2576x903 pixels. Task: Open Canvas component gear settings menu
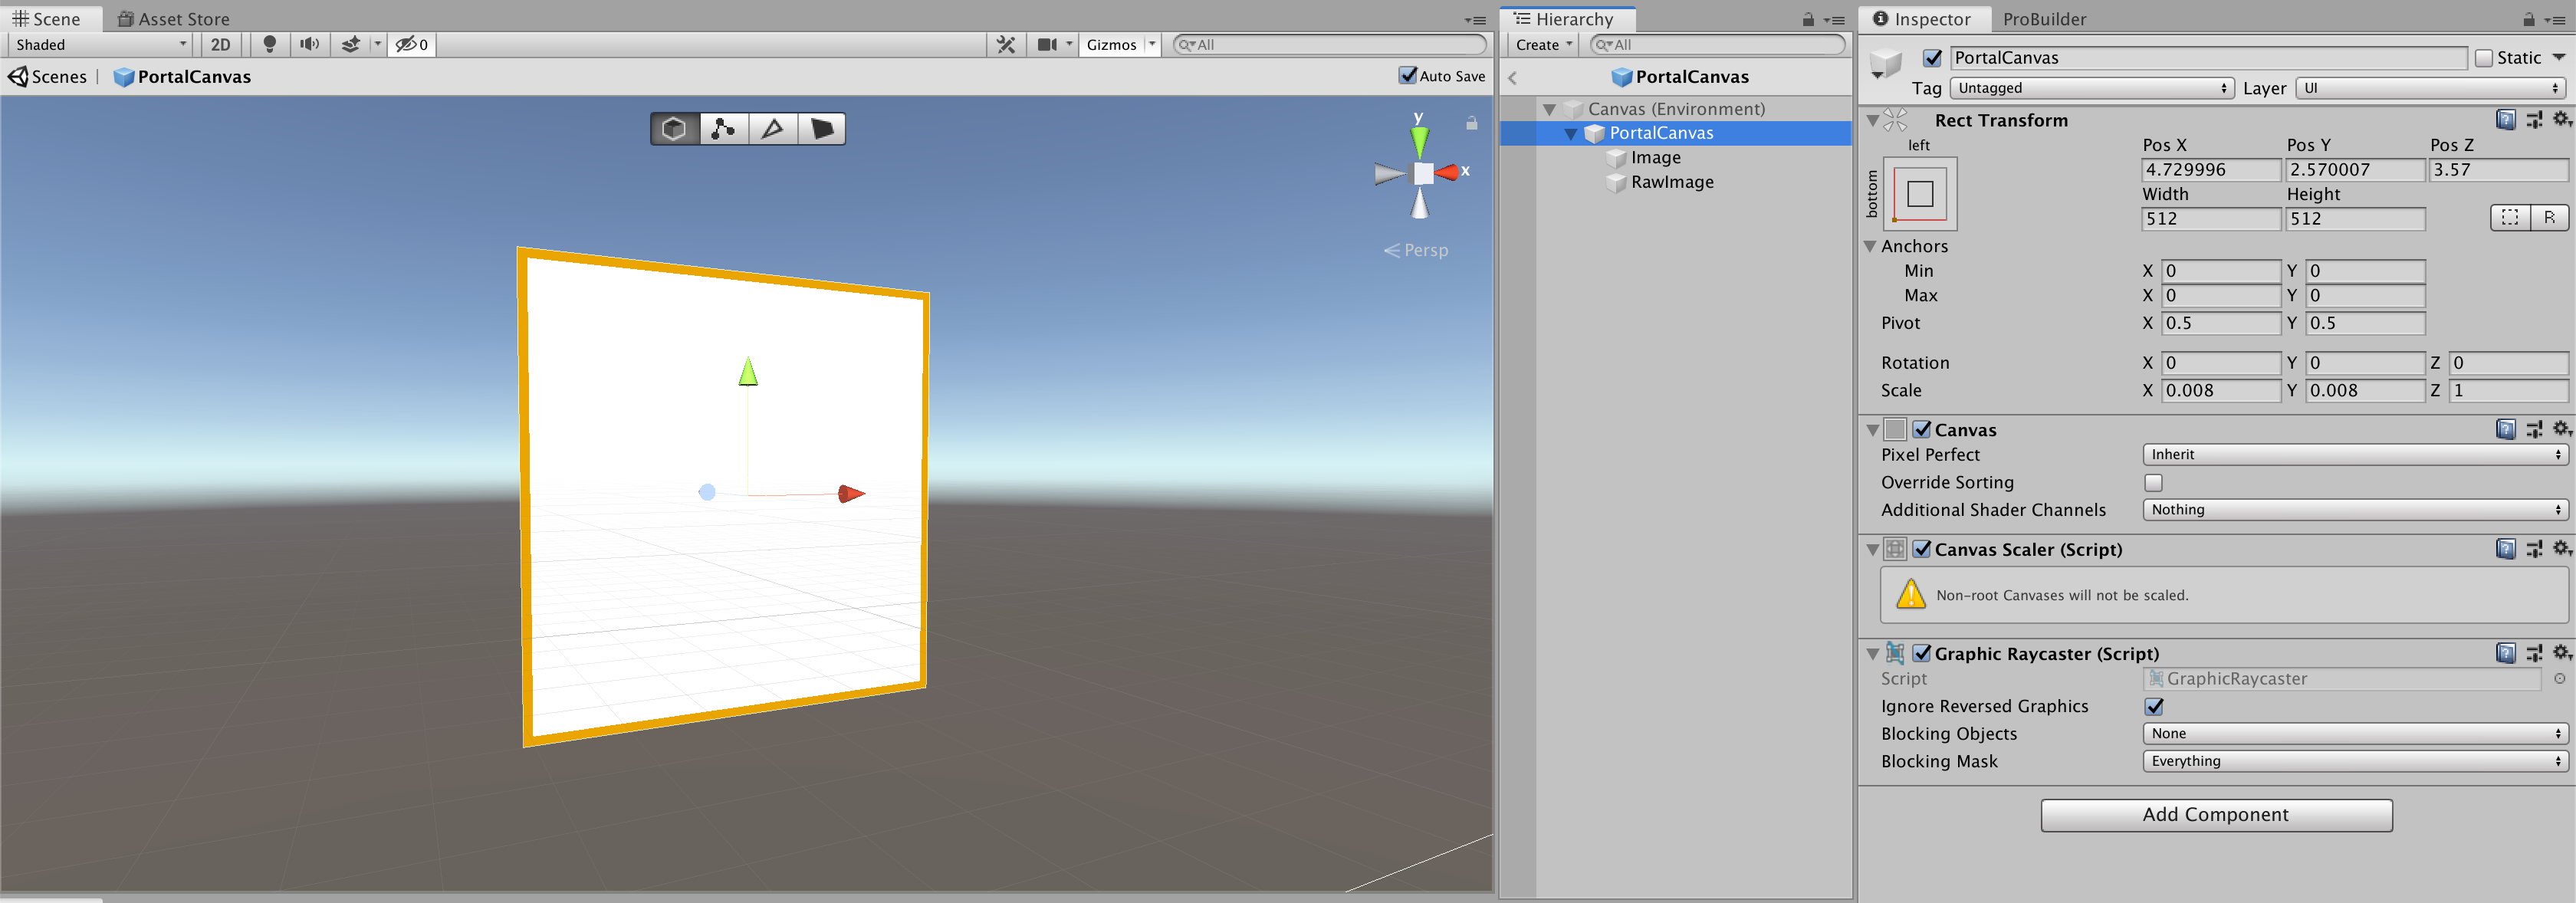[2560, 429]
